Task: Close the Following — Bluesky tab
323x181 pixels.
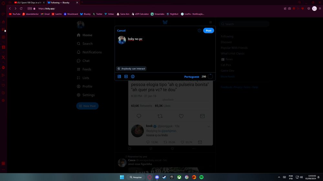Action: (x=77, y=3)
